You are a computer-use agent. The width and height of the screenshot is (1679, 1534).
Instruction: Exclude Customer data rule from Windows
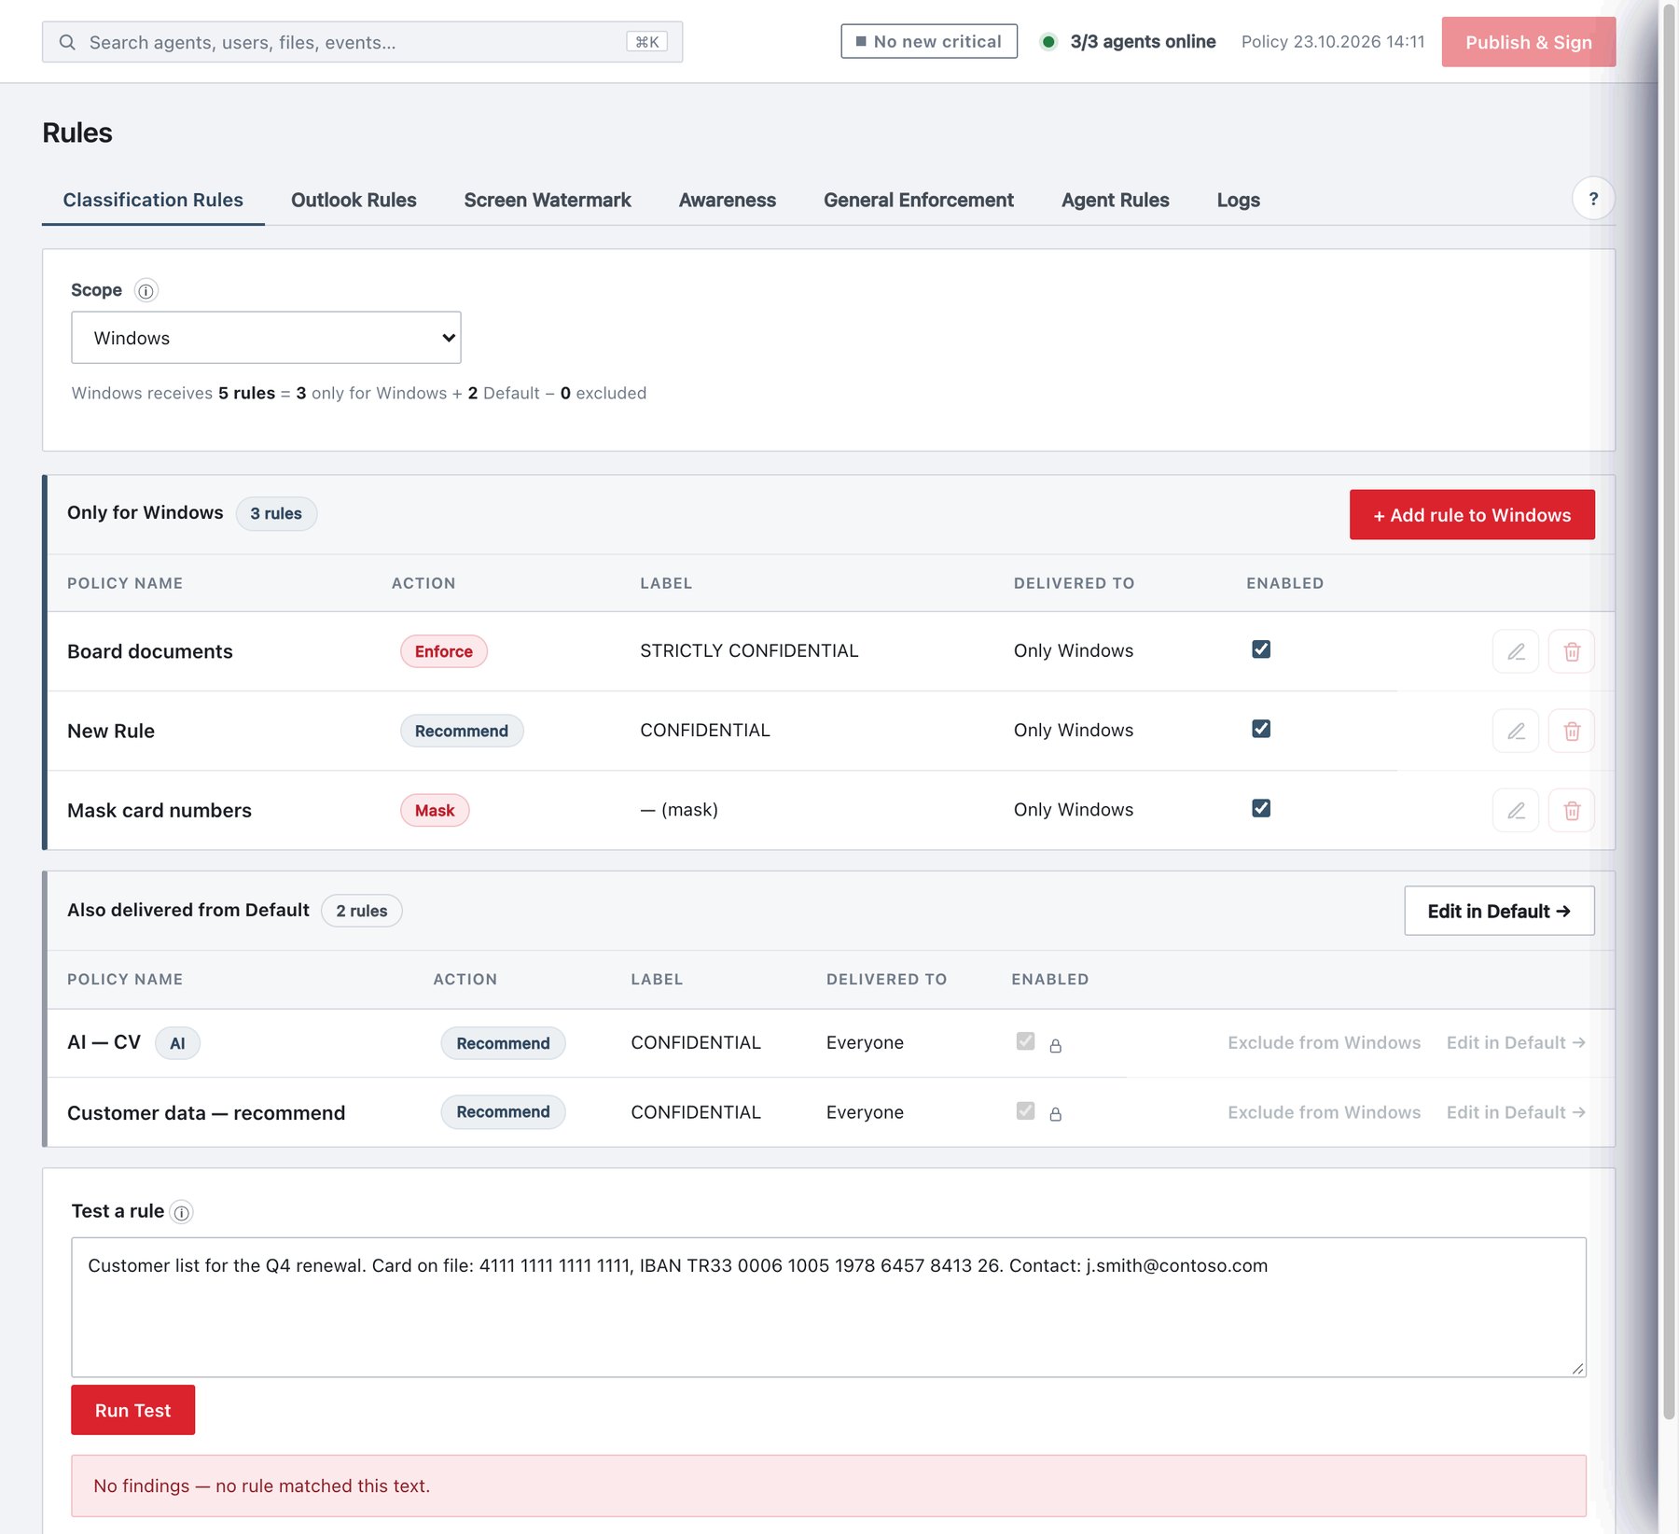[1324, 1112]
